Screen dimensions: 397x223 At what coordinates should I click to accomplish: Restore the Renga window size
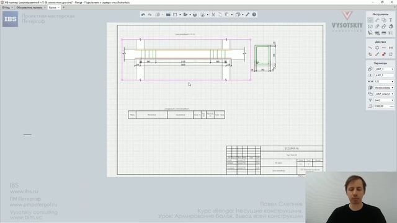coord(382,2)
